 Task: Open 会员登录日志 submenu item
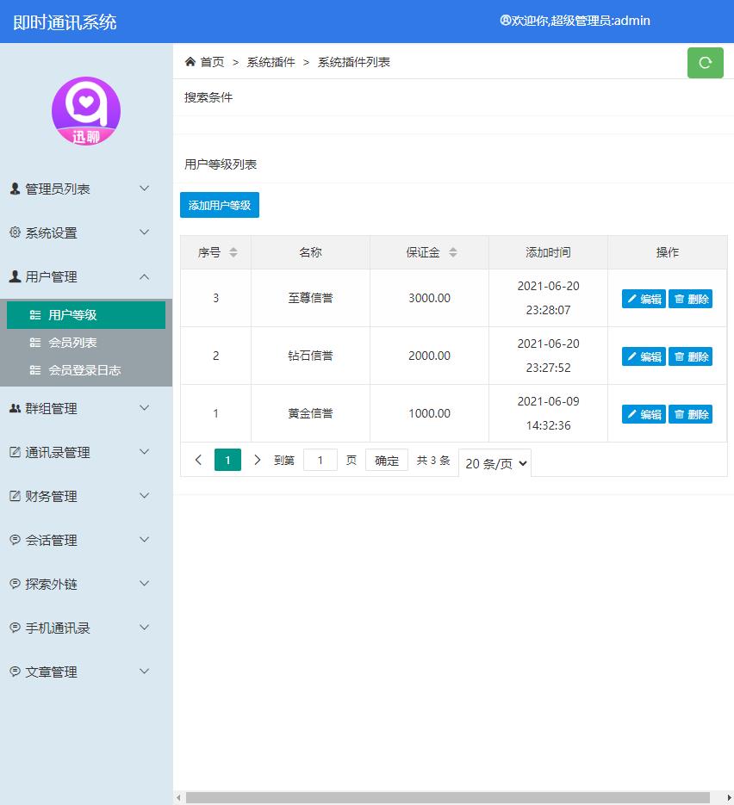86,370
